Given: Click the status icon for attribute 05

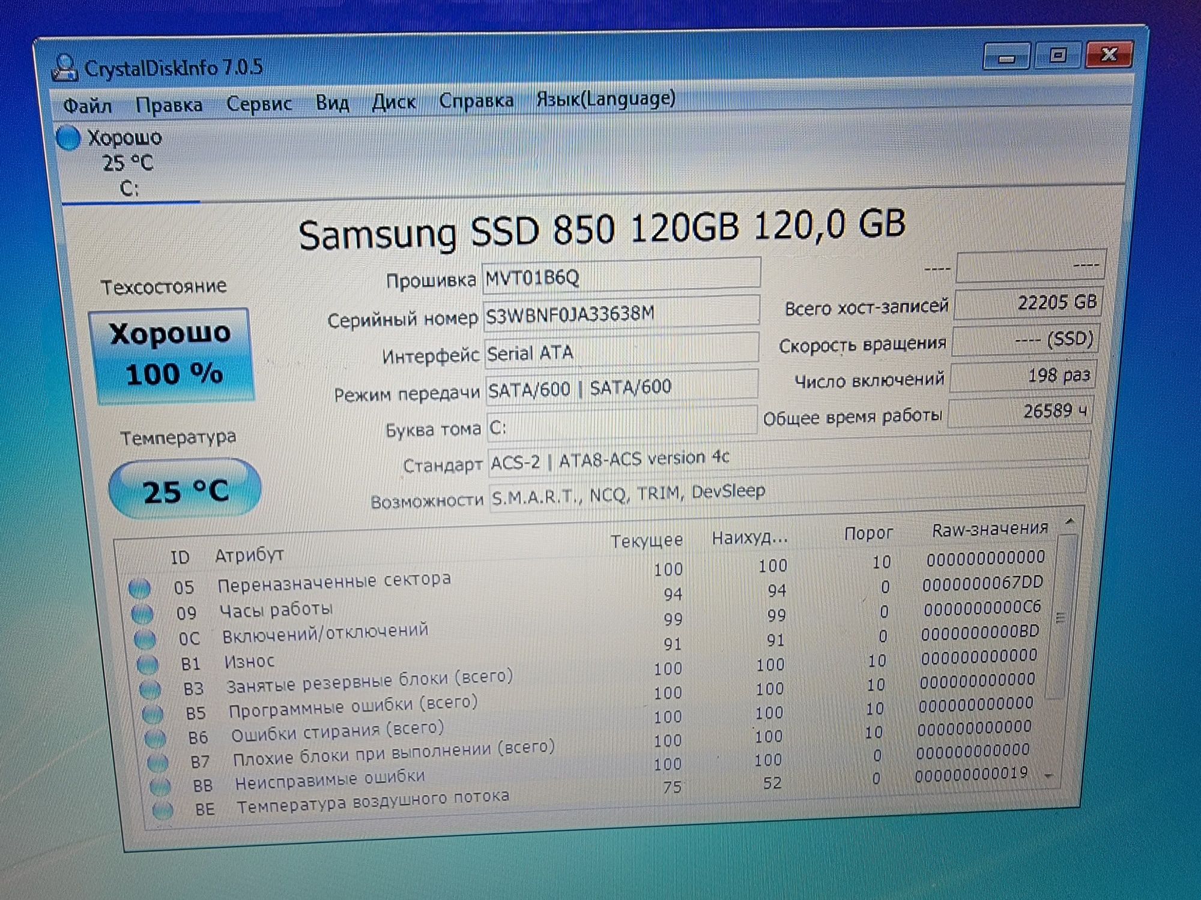Looking at the screenshot, I should tap(139, 588).
